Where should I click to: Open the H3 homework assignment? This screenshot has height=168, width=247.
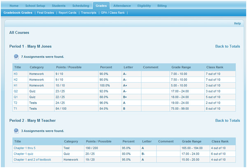(16, 74)
